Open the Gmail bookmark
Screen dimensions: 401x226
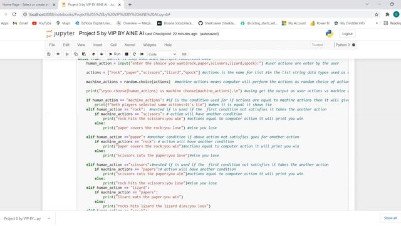20,23
